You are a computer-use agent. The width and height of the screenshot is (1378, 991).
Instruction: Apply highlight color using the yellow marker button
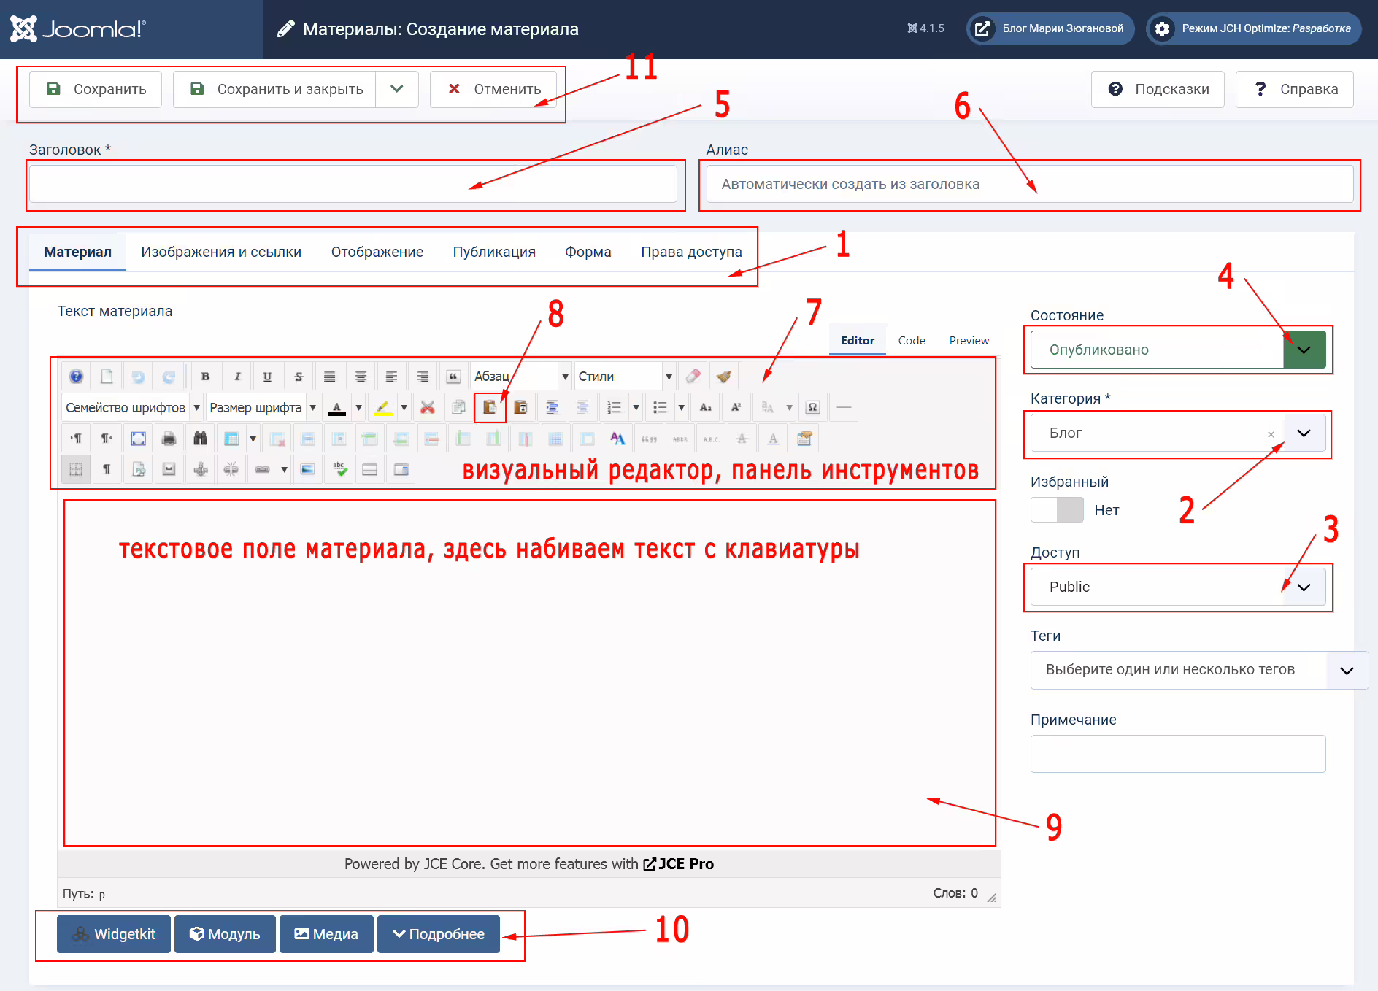(382, 407)
